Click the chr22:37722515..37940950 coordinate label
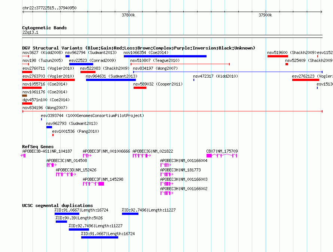 coord(49,8)
